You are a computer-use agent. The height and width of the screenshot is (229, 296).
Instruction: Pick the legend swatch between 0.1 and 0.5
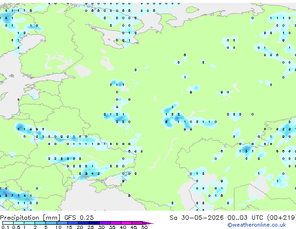coord(8,223)
